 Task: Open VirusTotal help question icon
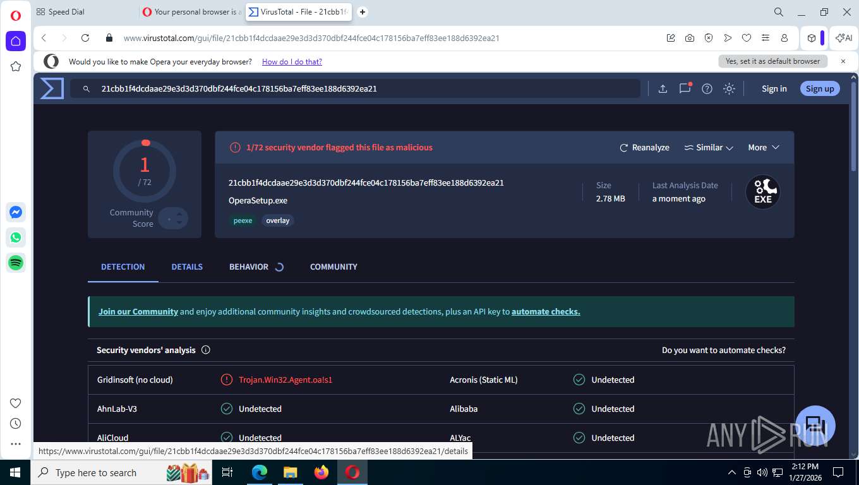(707, 88)
